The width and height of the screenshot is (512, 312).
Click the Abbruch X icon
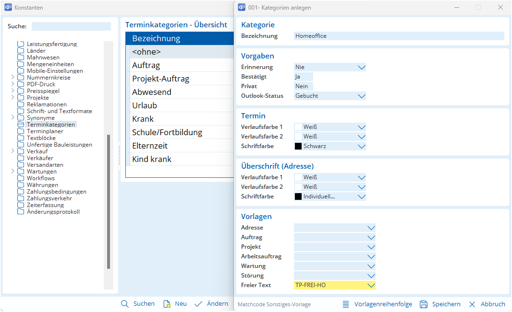(x=472, y=304)
